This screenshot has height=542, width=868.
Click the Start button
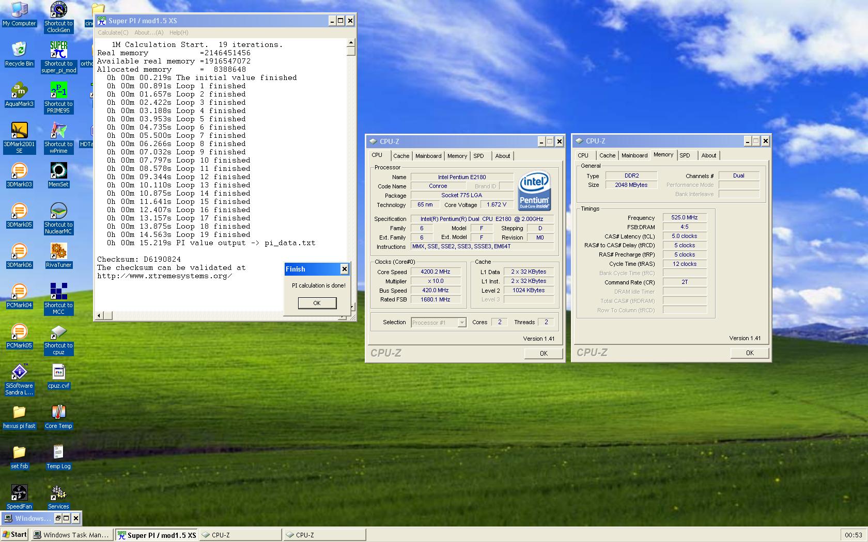pyautogui.click(x=14, y=535)
